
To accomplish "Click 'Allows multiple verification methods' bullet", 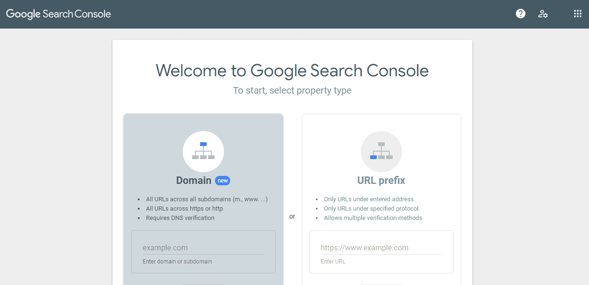I will (x=373, y=218).
